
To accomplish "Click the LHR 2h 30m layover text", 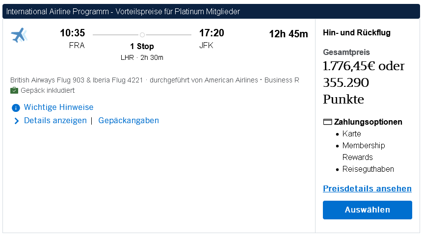I will 142,57.
